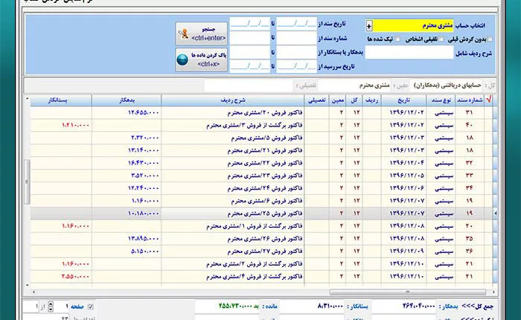
Task: Click the تاریخ سند از start date field
Action: pos(296,24)
